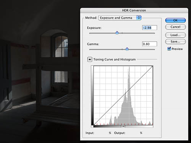The image size is (191, 143).
Task: Click the bottom-left endpoint of toning curve
Action: pos(94,125)
